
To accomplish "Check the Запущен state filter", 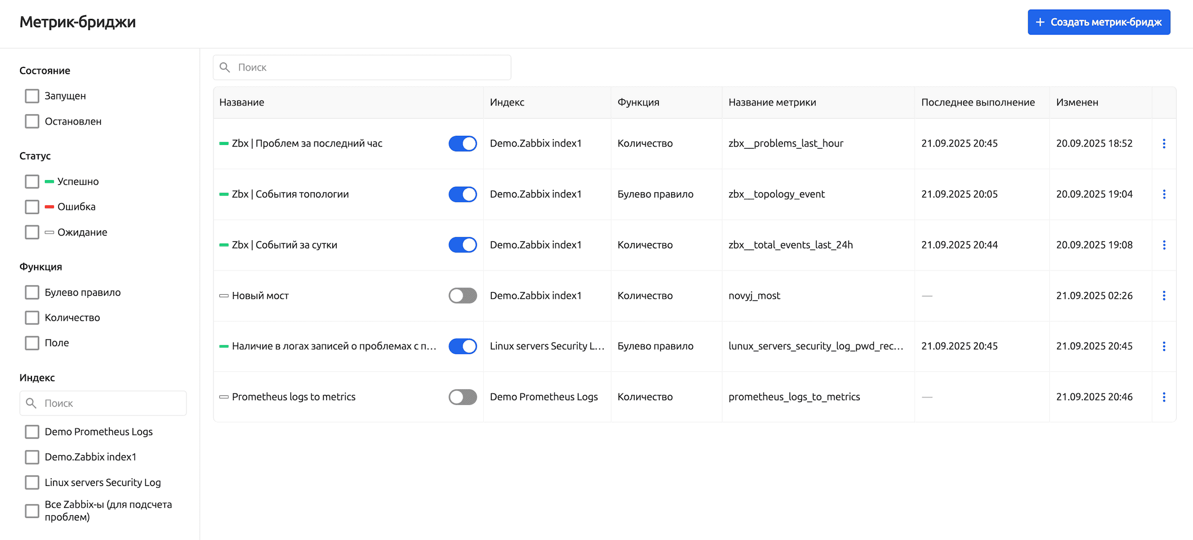I will point(32,96).
